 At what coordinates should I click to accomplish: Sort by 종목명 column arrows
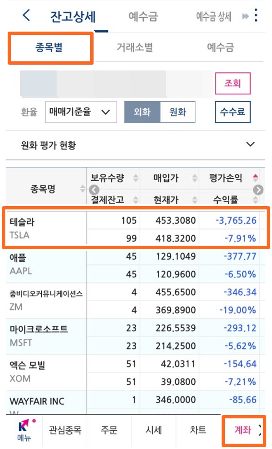click(x=83, y=188)
